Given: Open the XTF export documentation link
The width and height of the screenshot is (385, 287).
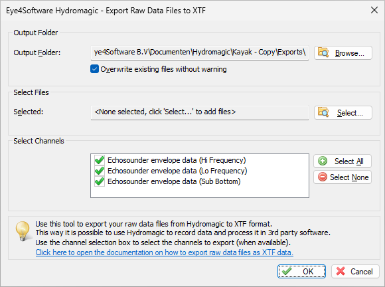Looking at the screenshot, I should 164,252.
